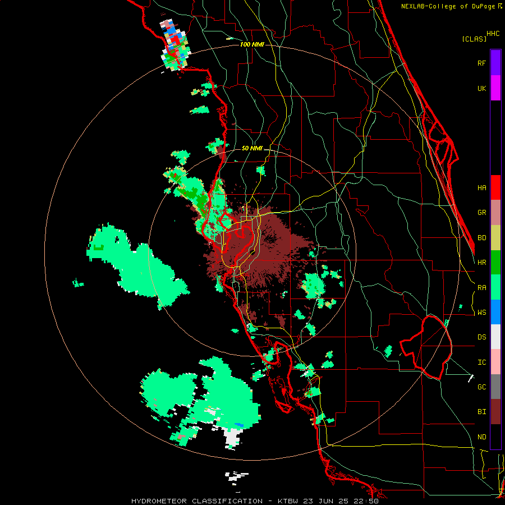505x505 pixels.
Task: Click the HYDROMETEOR CLASSIFICATION title text
Action: [x=197, y=501]
